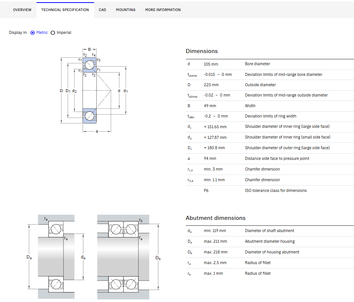Switch to the CAD tab
354x302 pixels.
pos(102,10)
